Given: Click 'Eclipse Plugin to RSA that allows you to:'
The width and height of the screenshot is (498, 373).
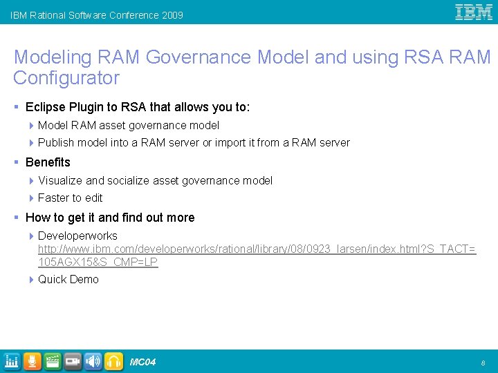Looking at the screenshot, I should click(x=138, y=107).
